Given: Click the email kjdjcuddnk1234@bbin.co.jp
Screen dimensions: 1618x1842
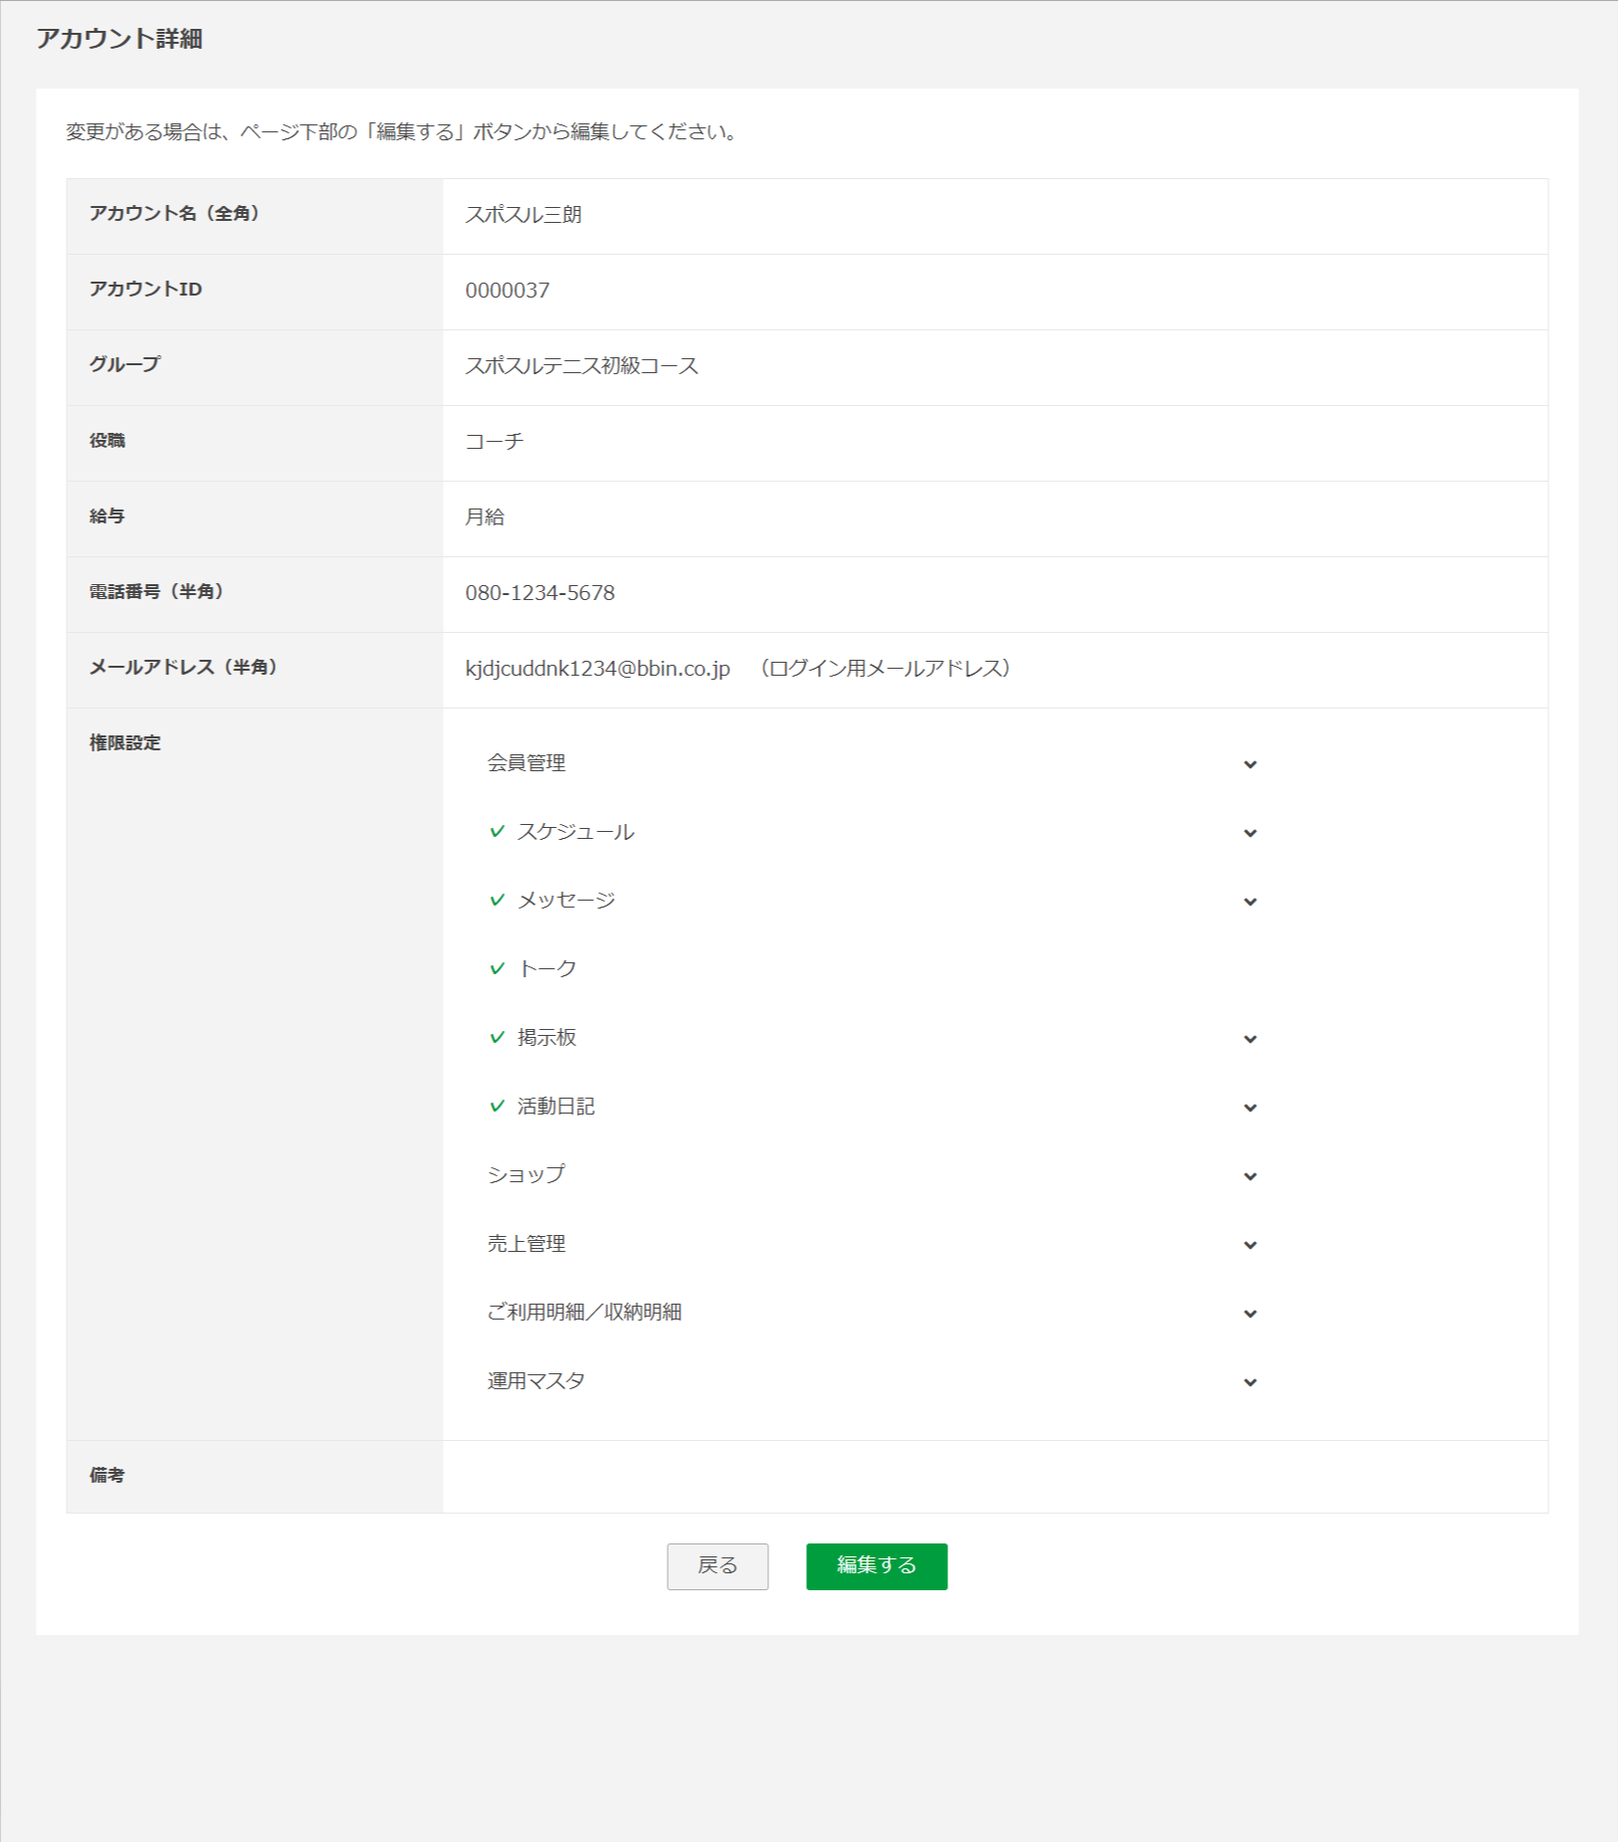Looking at the screenshot, I should 597,669.
